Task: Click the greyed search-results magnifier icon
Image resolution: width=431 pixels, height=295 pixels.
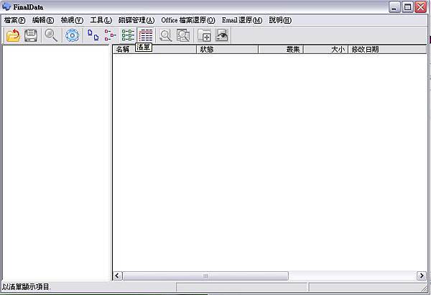Action: coord(166,35)
